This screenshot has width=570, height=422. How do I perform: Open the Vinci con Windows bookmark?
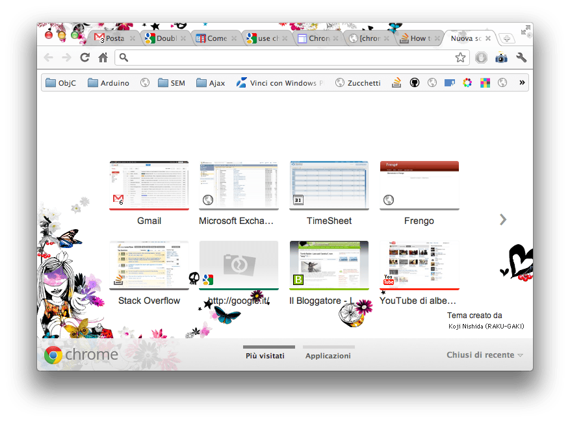tap(278, 83)
